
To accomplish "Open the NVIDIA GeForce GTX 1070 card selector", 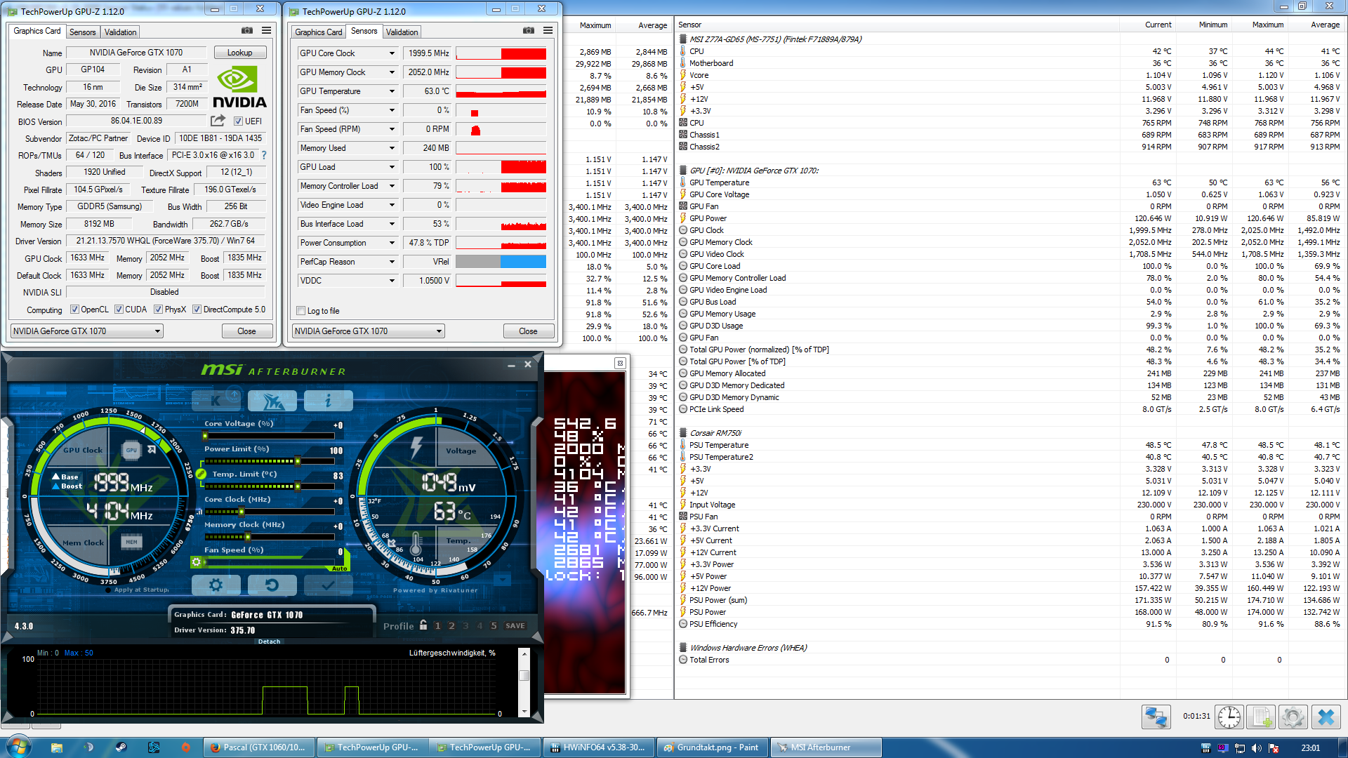I will point(87,331).
